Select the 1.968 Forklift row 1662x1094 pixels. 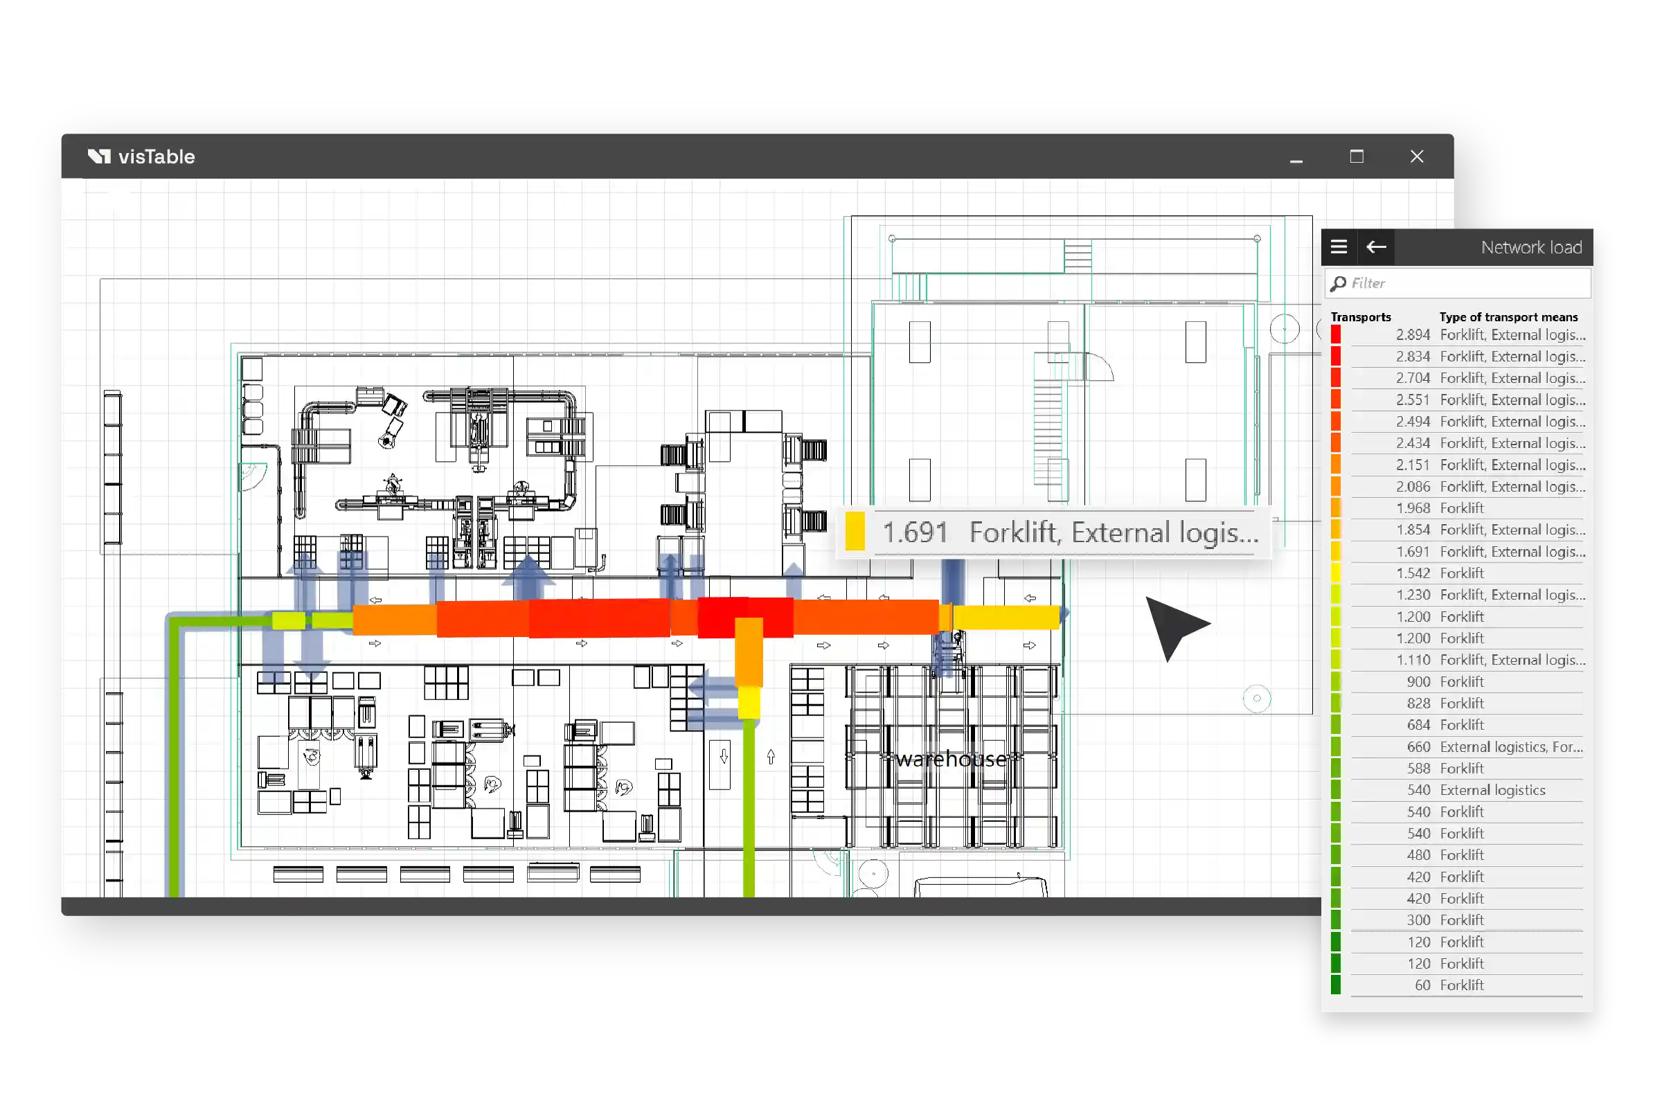click(x=1458, y=508)
